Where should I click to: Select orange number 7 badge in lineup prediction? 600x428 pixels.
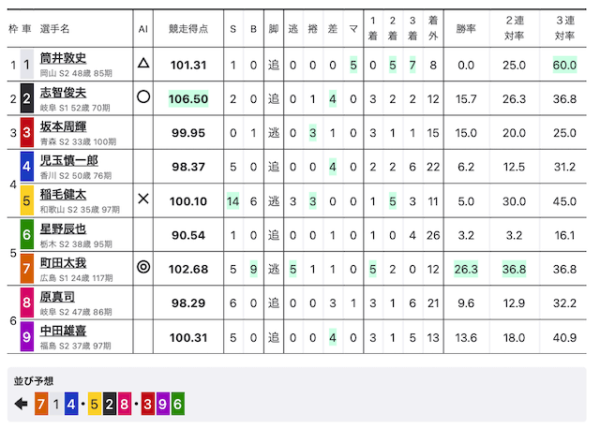coord(41,404)
